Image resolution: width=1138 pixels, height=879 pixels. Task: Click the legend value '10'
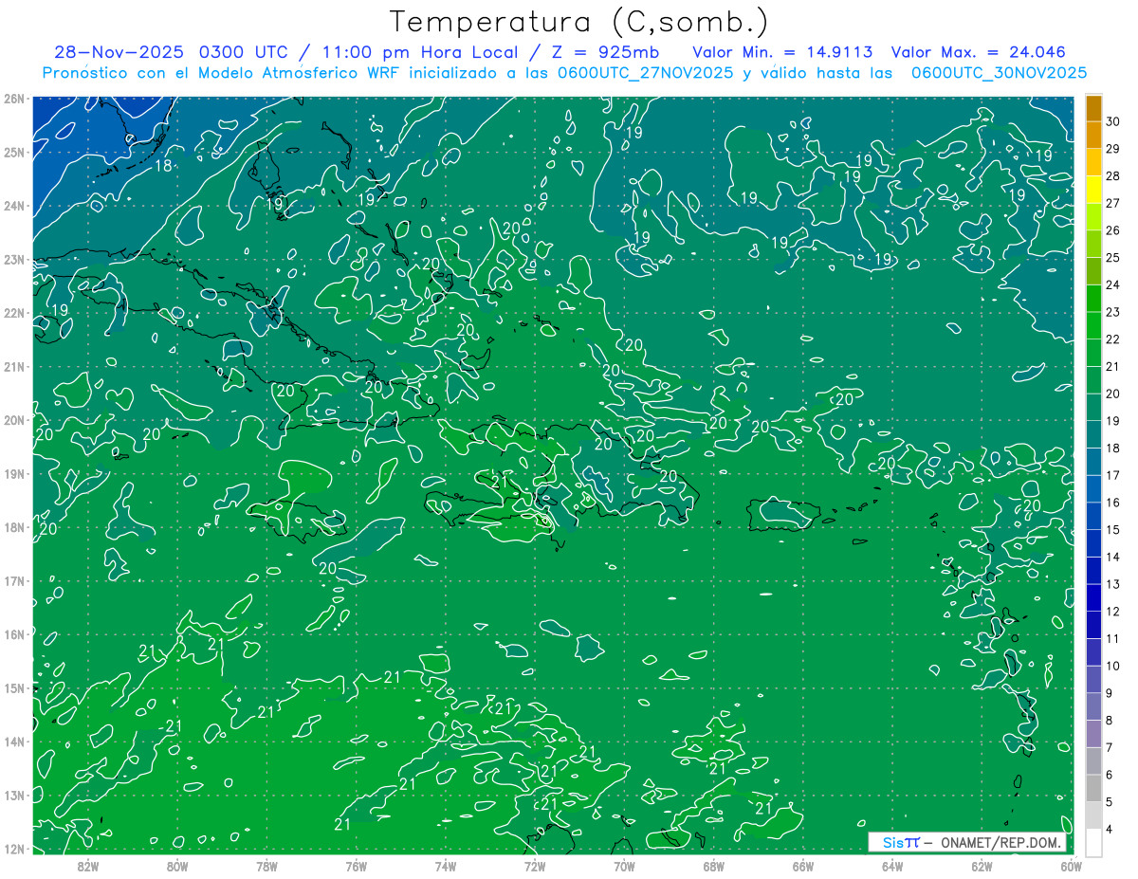click(x=1113, y=667)
